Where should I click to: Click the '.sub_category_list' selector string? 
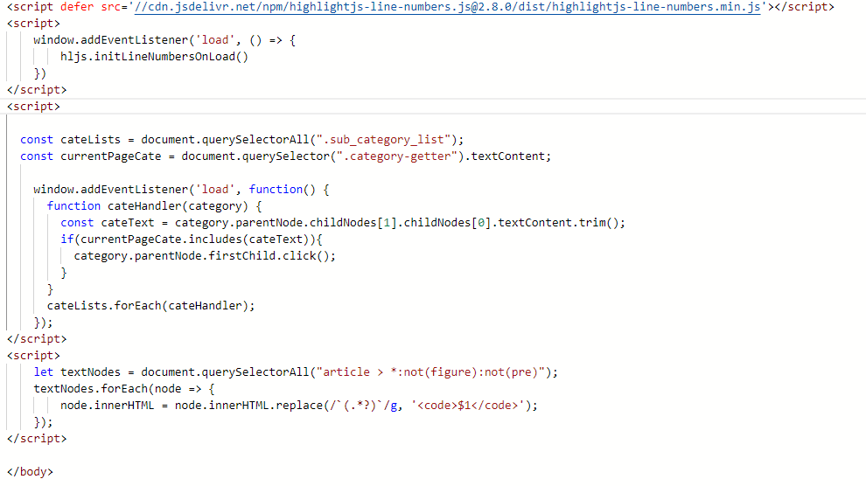point(383,140)
